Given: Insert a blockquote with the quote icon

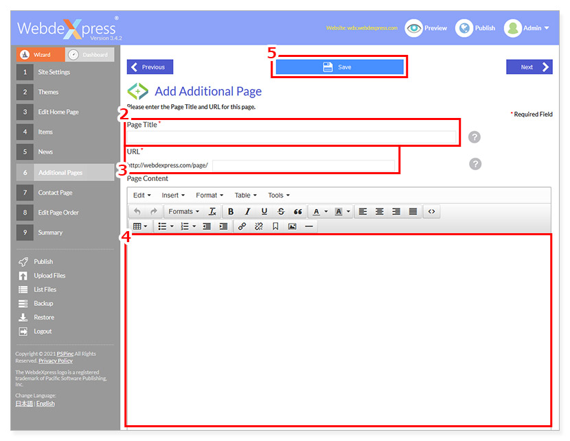Looking at the screenshot, I should 298,212.
